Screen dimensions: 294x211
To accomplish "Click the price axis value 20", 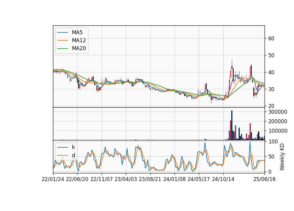I will pos(271,106).
